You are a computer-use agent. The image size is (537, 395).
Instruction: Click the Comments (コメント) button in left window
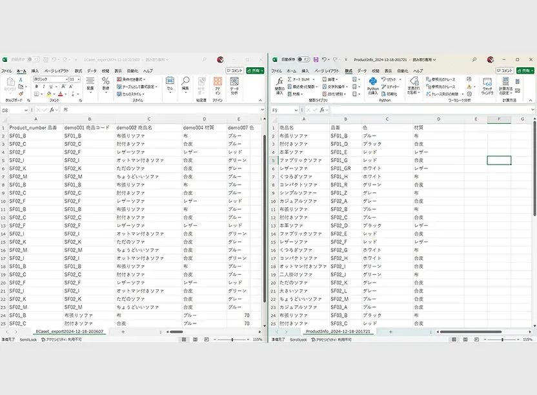click(235, 70)
